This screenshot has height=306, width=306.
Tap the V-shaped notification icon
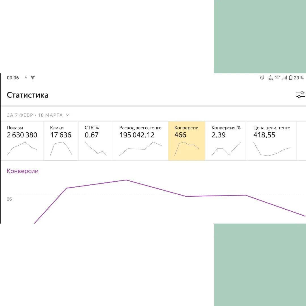coord(33,78)
